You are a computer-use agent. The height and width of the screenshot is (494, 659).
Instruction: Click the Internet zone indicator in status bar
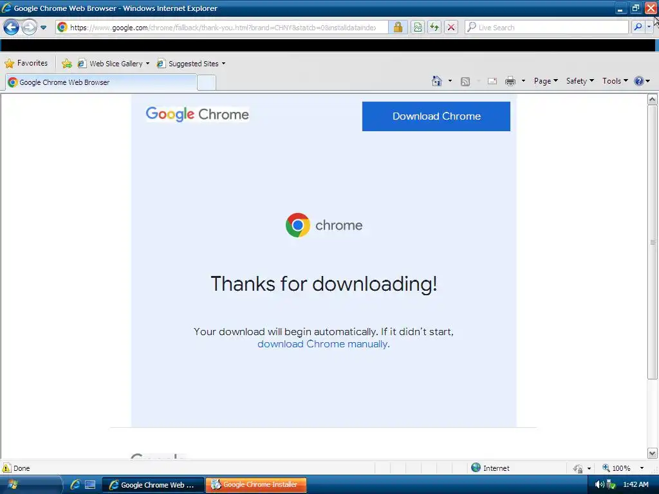[490, 468]
